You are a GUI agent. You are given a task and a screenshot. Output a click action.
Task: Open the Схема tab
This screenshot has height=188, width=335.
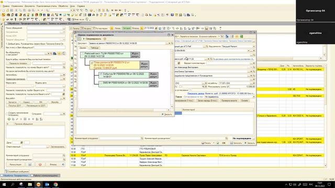pyautogui.click(x=83, y=48)
